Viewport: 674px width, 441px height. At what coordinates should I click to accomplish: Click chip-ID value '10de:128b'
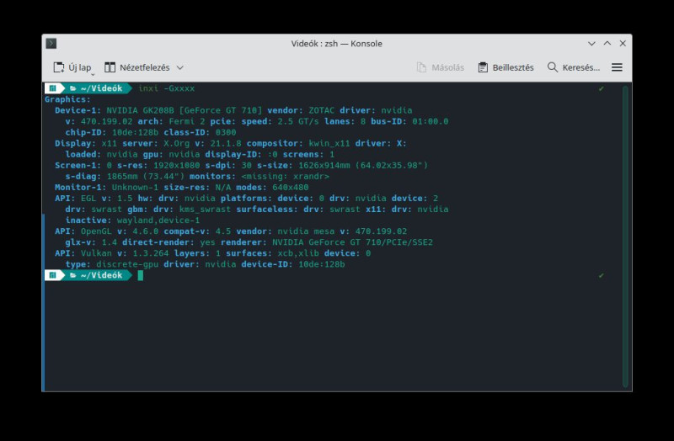click(136, 132)
